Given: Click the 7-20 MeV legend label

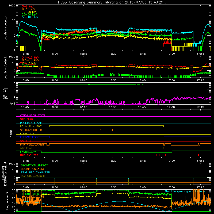Looking at the screenshot, I should point(29,66).
